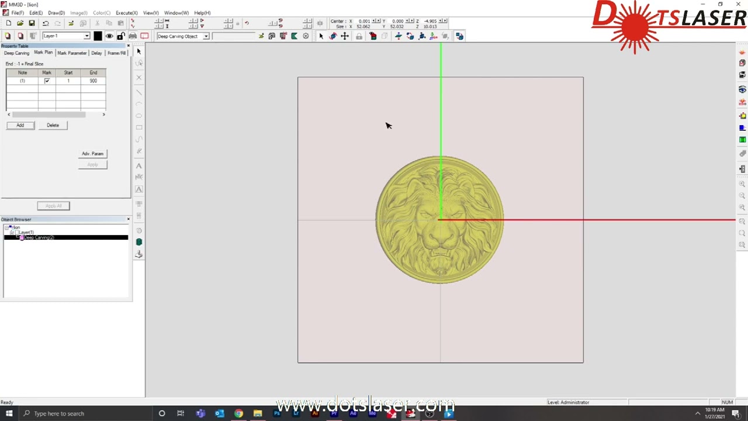Create a new file via toolbar icon

click(x=8, y=23)
